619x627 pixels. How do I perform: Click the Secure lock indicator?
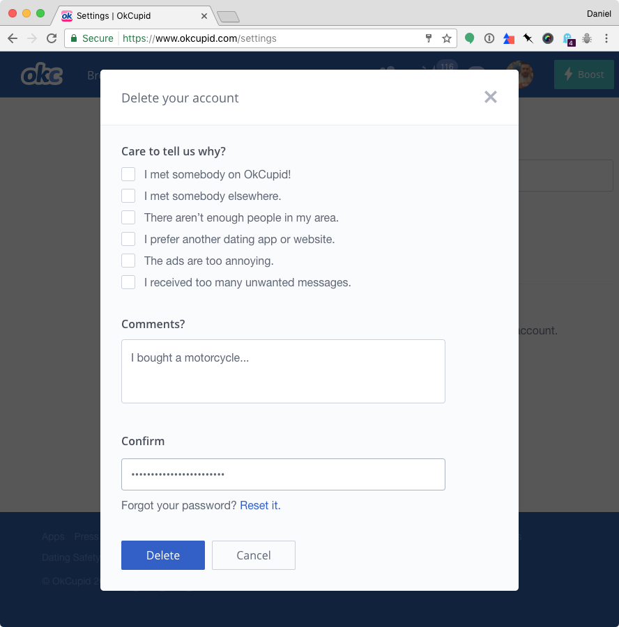point(92,38)
